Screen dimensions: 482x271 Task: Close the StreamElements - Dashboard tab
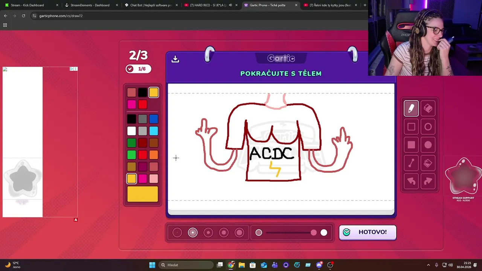[117, 5]
